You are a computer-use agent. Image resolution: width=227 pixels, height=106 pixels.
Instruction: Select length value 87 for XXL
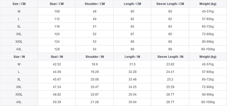point(132,34)
